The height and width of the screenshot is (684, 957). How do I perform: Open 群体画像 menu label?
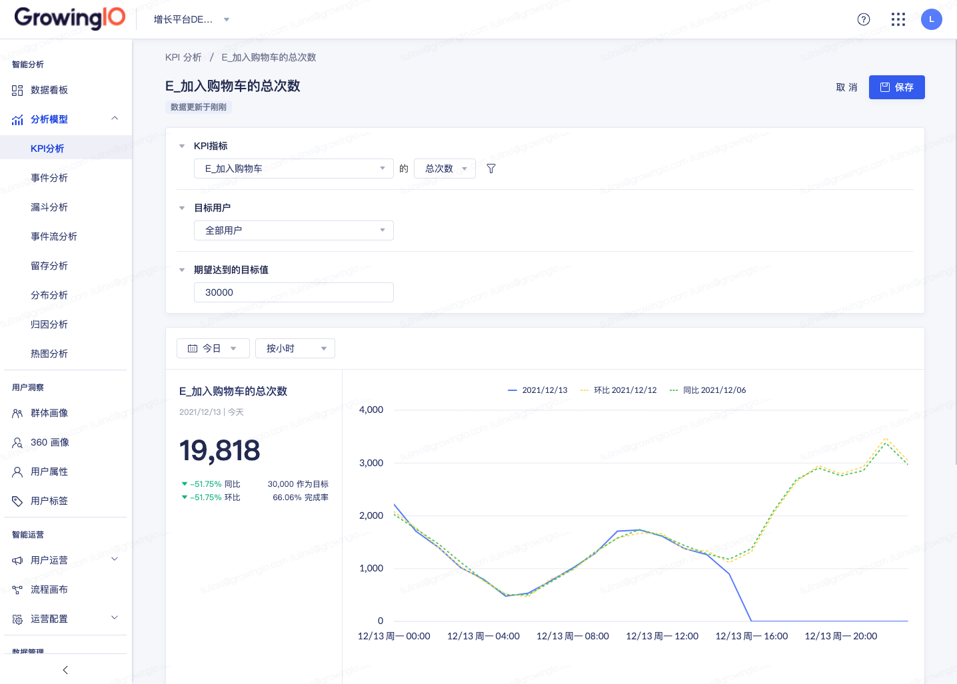[49, 414]
